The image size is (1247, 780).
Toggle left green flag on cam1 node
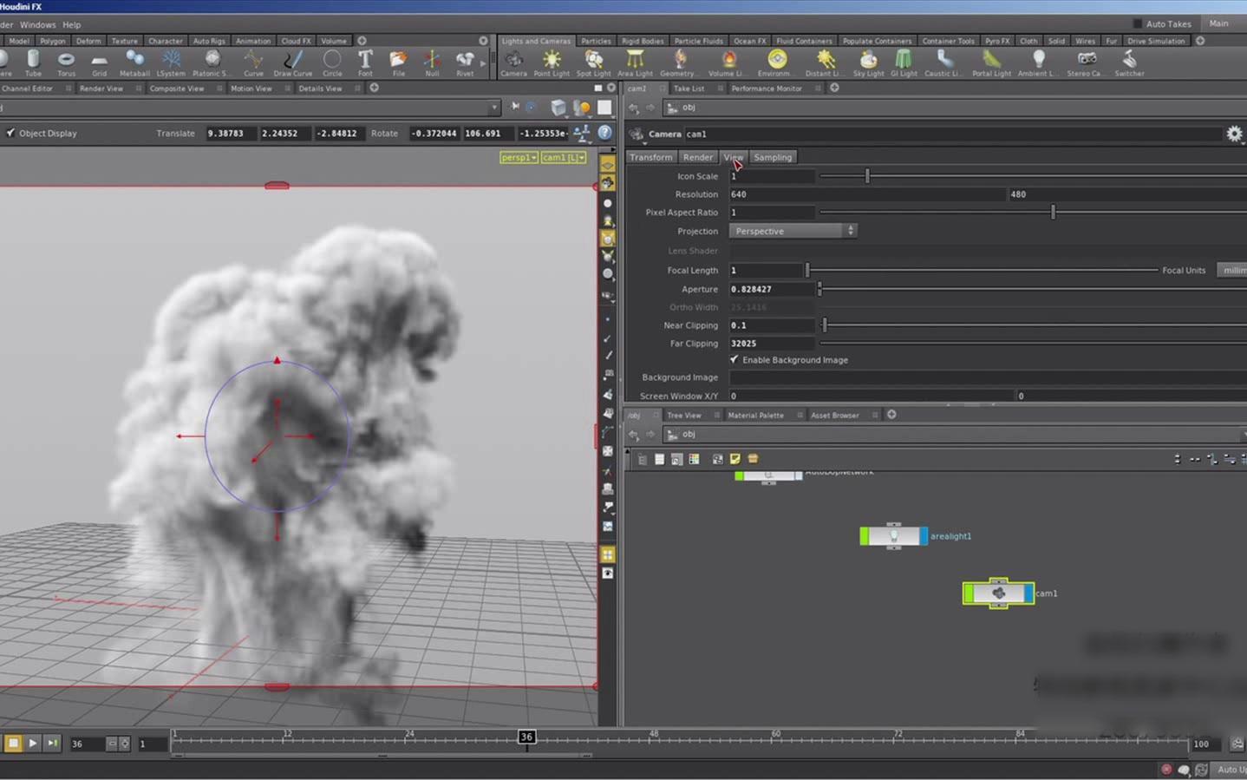coord(969,593)
